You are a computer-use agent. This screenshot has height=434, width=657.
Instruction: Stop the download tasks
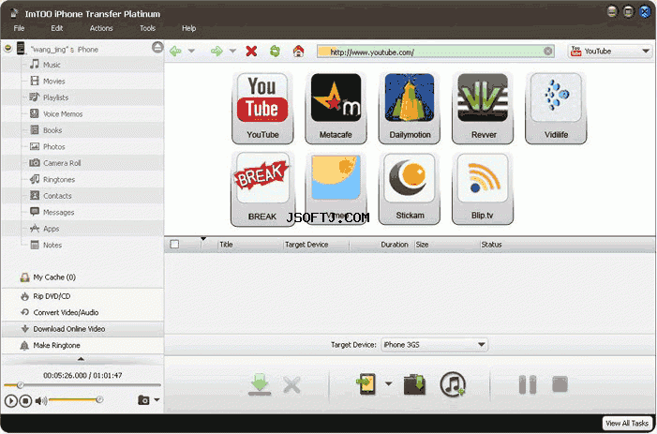point(560,384)
